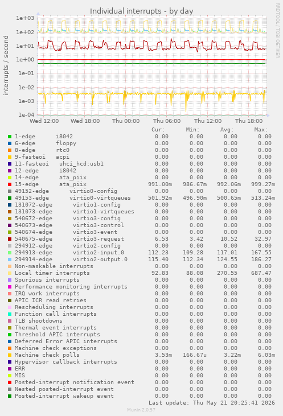Click the virtio2-input.0 light green swatch
The image size is (283, 416).
click(x=10, y=253)
